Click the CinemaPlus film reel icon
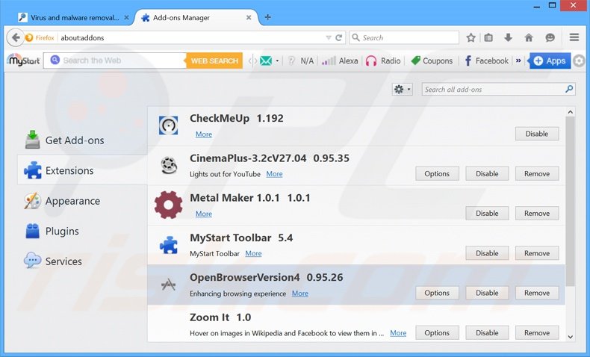Image resolution: width=590 pixels, height=357 pixels. pyautogui.click(x=169, y=165)
